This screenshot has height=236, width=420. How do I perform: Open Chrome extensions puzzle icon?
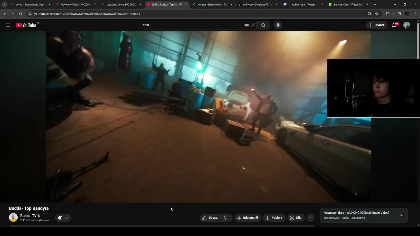pyautogui.click(x=388, y=14)
